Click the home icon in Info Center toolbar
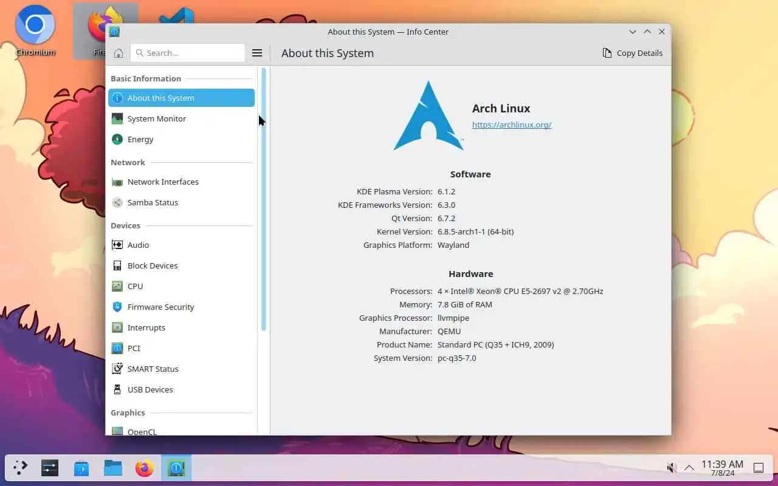 pyautogui.click(x=119, y=53)
